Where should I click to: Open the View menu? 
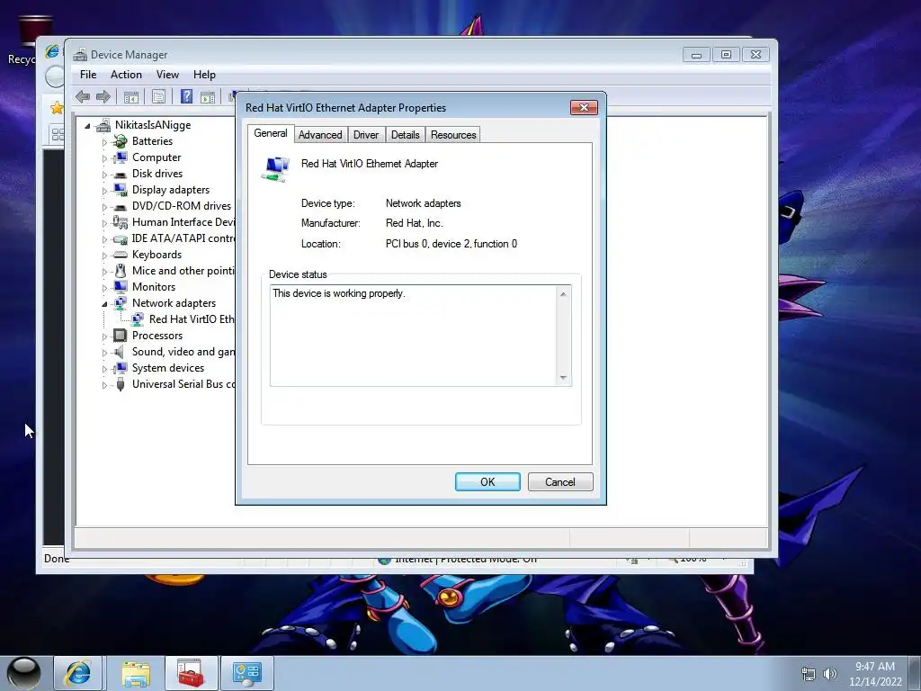point(167,75)
